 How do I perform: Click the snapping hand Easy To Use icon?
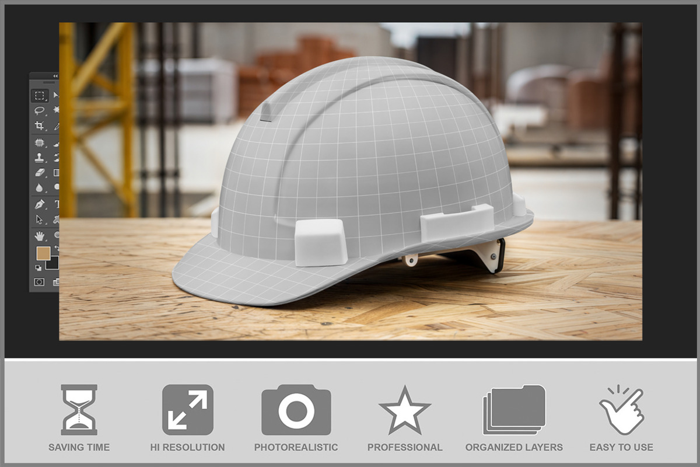coord(621,409)
